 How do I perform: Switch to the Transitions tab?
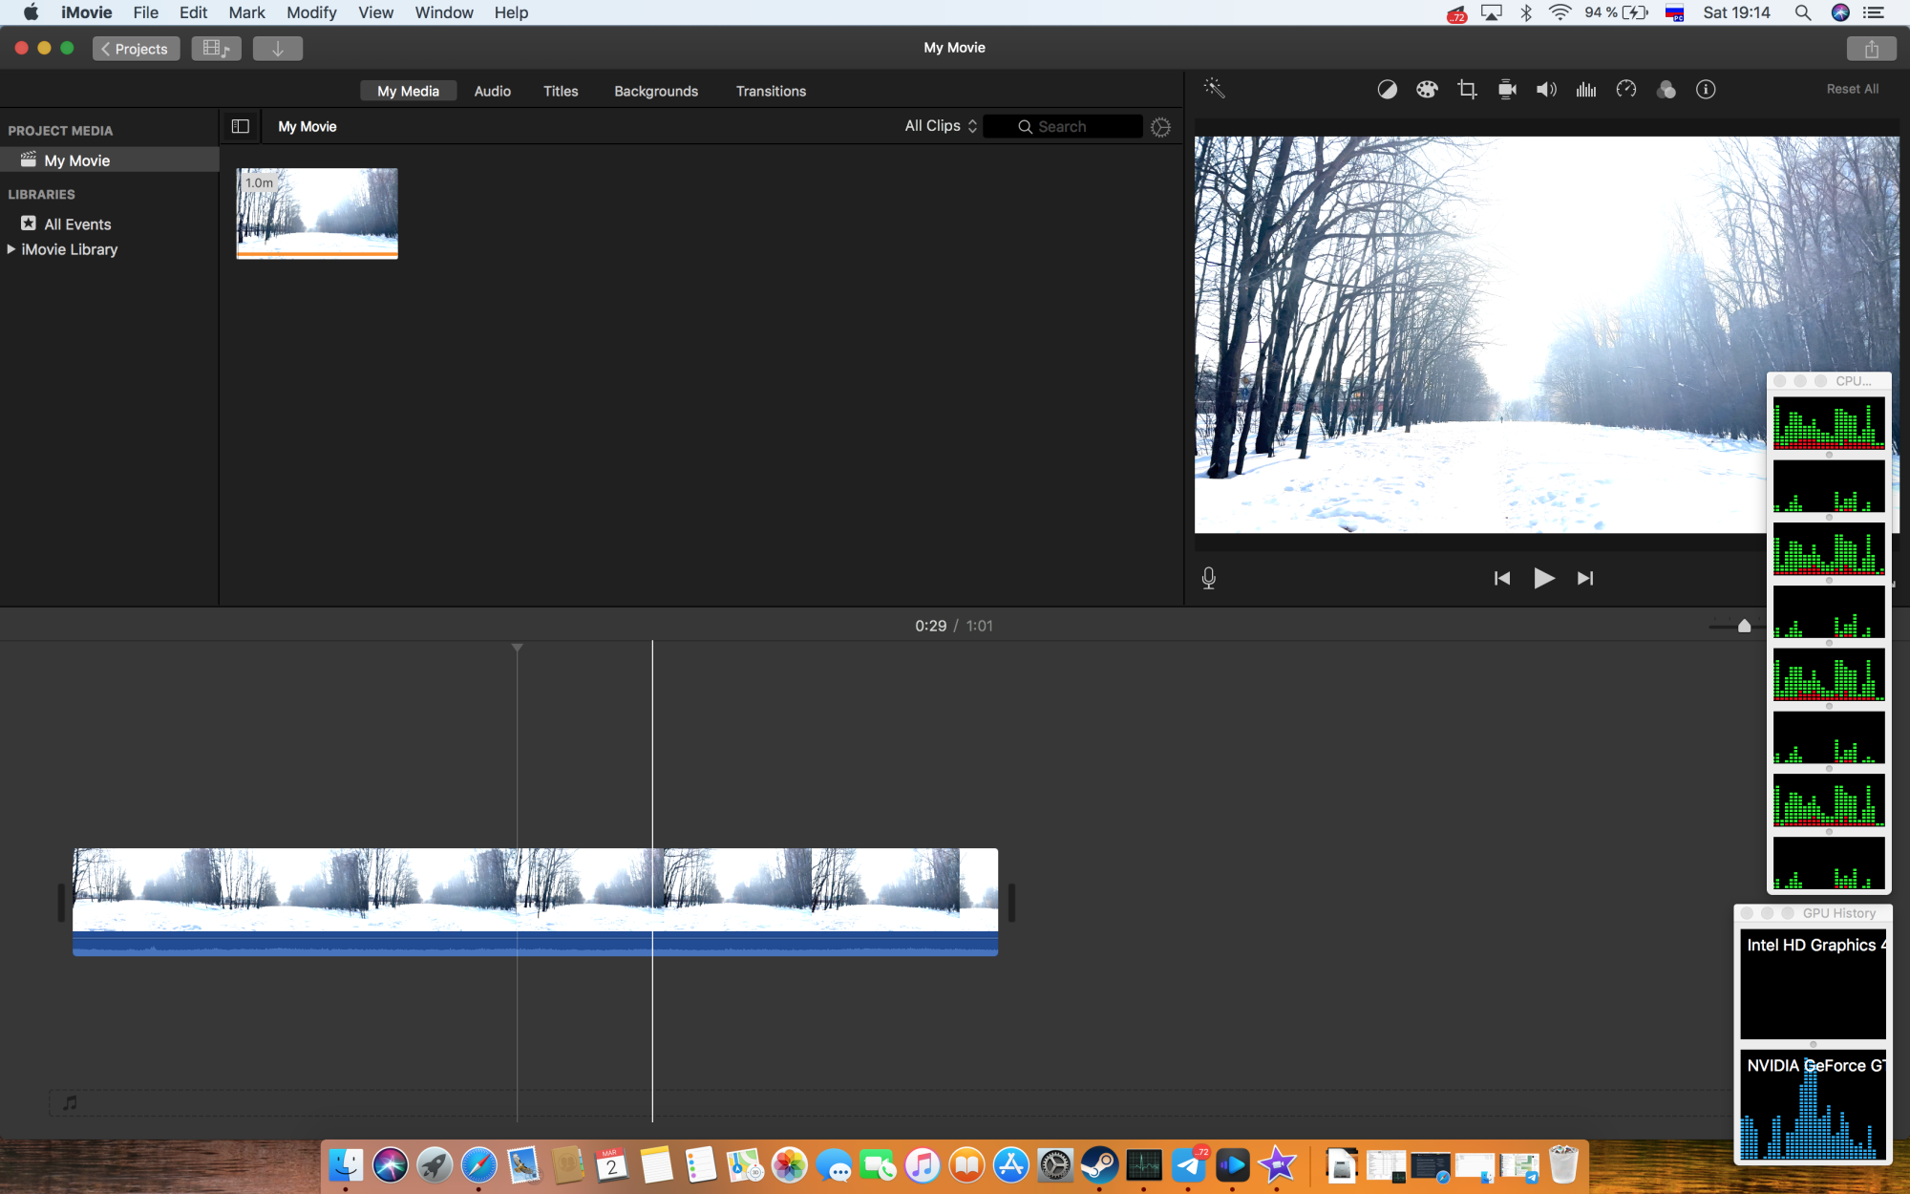pyautogui.click(x=771, y=91)
